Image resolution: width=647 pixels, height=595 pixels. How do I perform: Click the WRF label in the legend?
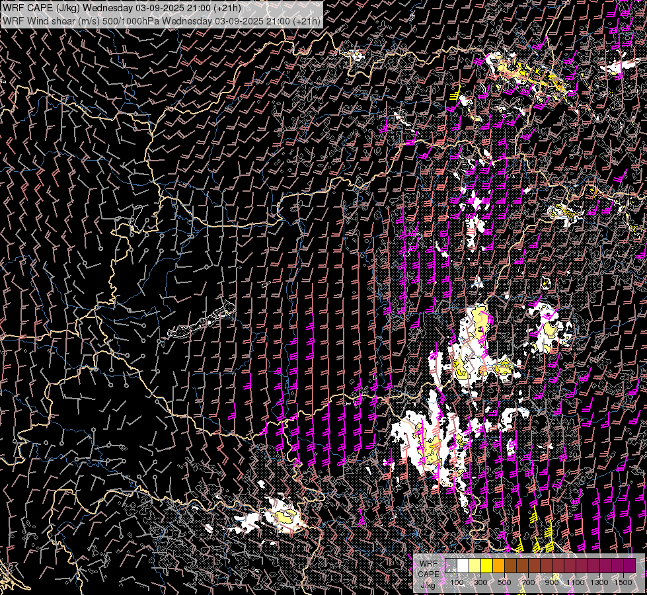pyautogui.click(x=429, y=564)
